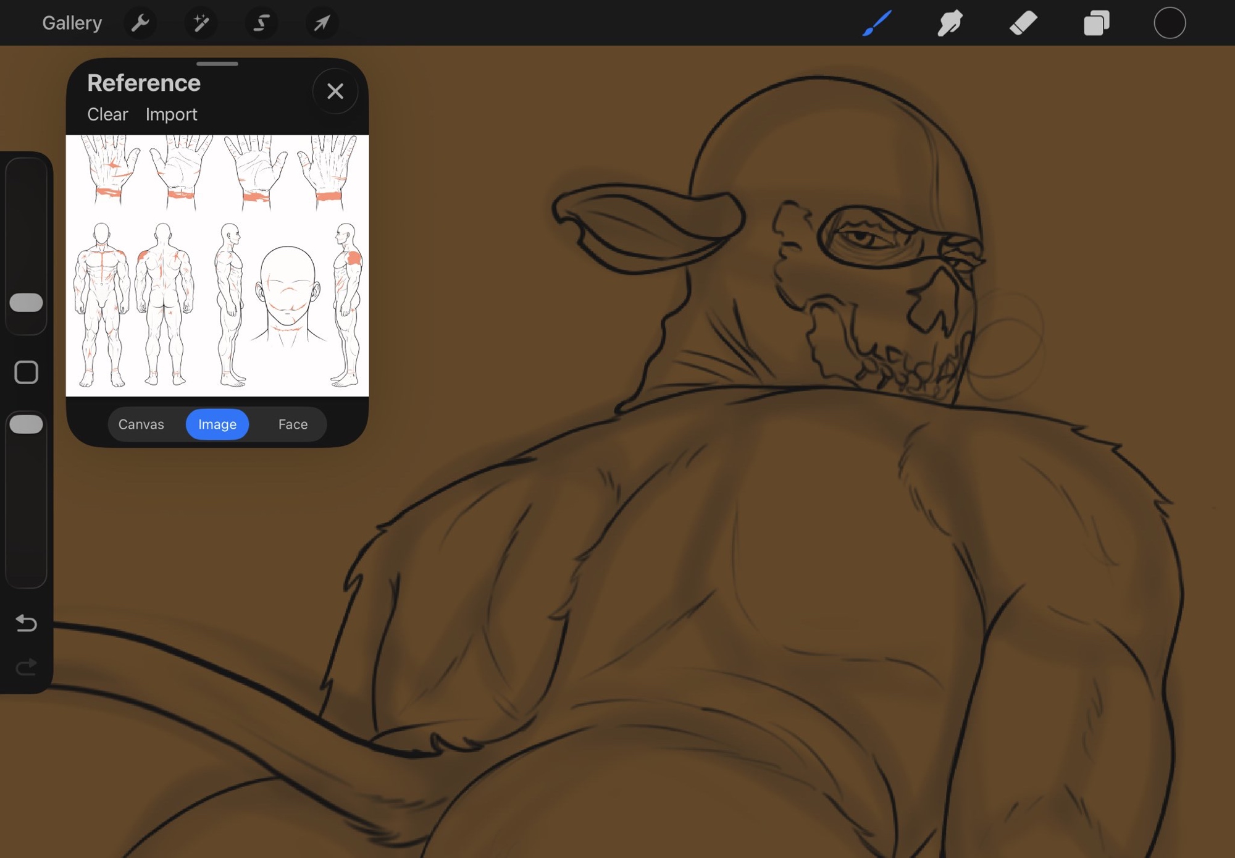Switch reference to Canvas mode
The width and height of the screenshot is (1235, 858).
click(141, 424)
